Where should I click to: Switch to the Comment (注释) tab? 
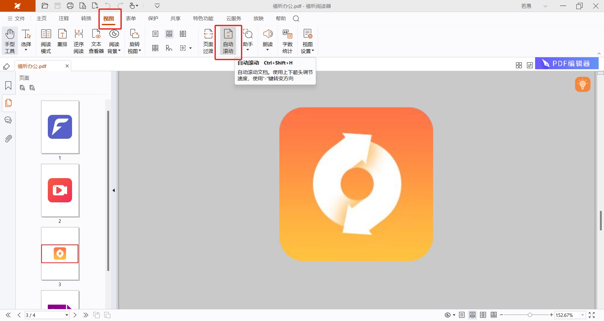pos(64,19)
